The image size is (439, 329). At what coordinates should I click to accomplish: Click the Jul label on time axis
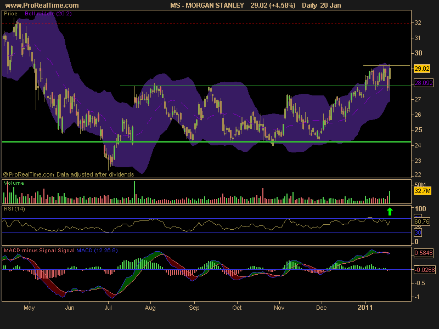tap(108, 308)
